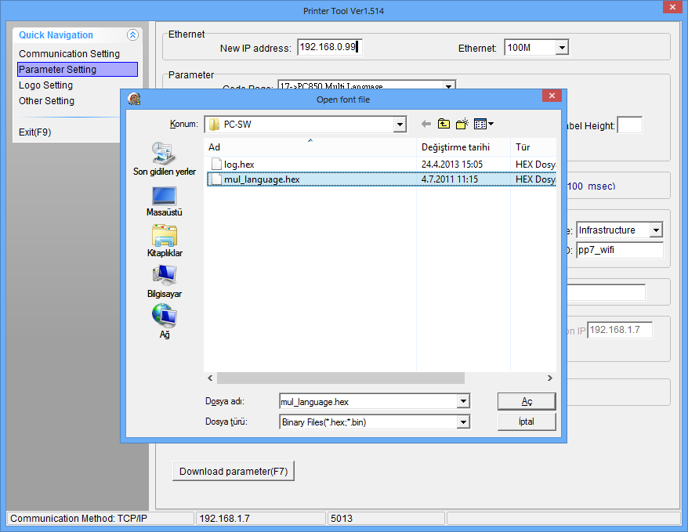Expand the Dosya türü file type dropdown
Screen dimensions: 688x532
pos(463,422)
